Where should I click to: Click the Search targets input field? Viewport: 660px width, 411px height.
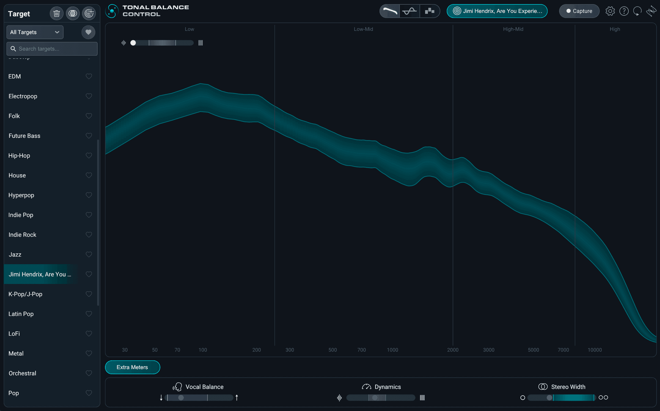point(52,49)
